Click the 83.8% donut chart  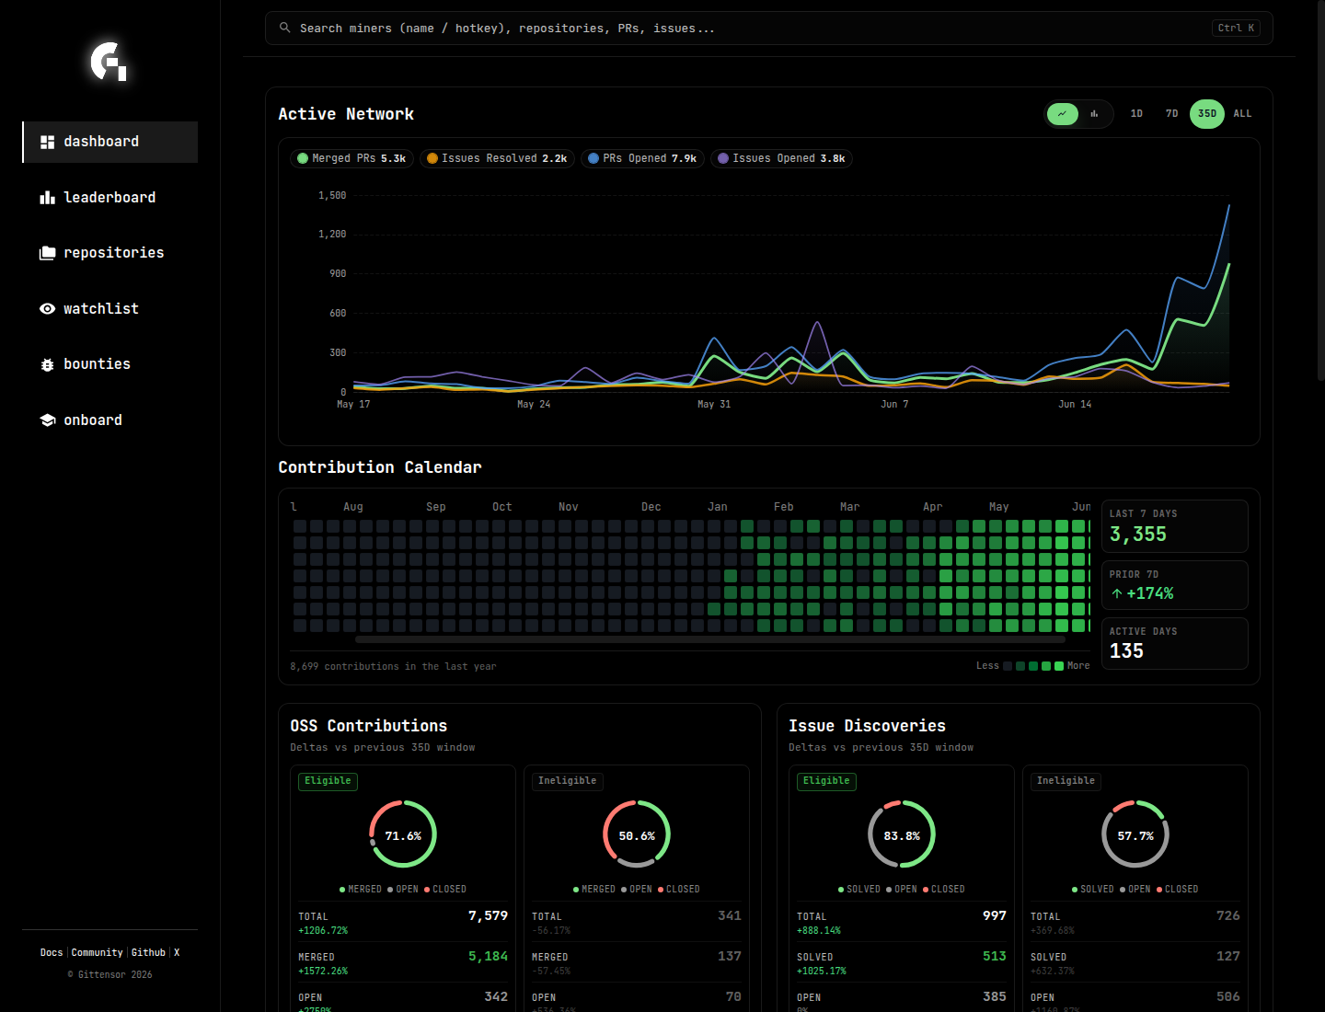902,834
